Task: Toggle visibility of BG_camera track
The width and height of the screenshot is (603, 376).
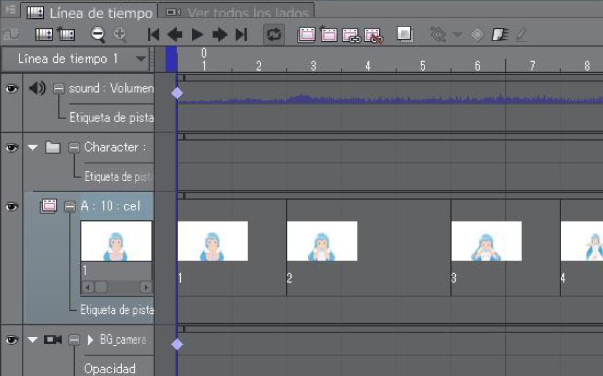Action: [12, 340]
